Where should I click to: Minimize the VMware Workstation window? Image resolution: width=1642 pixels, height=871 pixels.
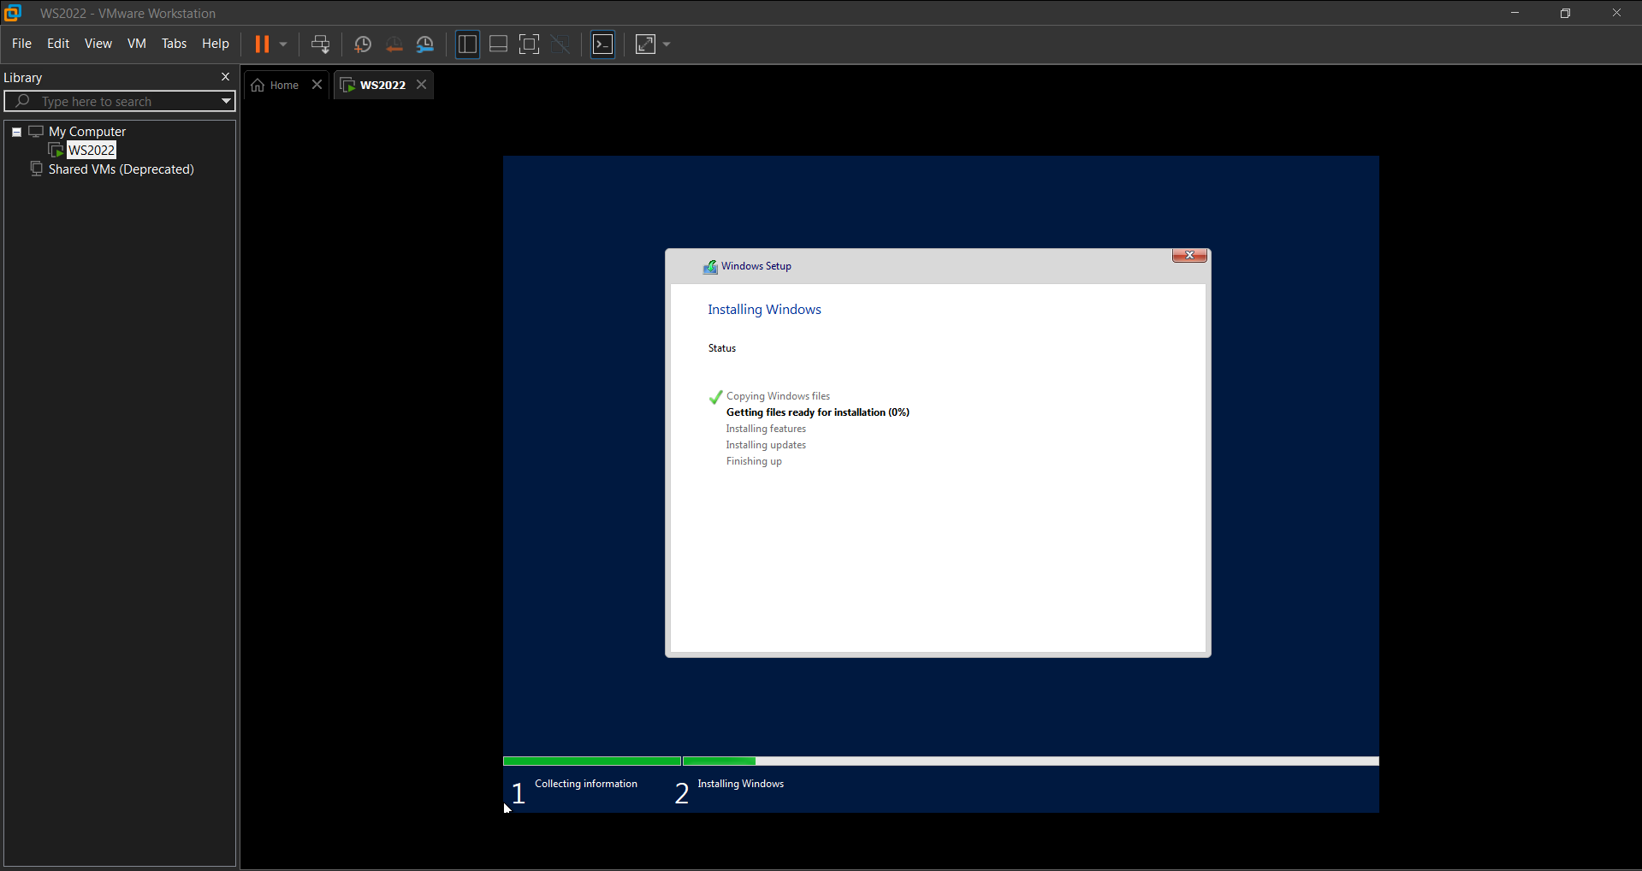1515,13
